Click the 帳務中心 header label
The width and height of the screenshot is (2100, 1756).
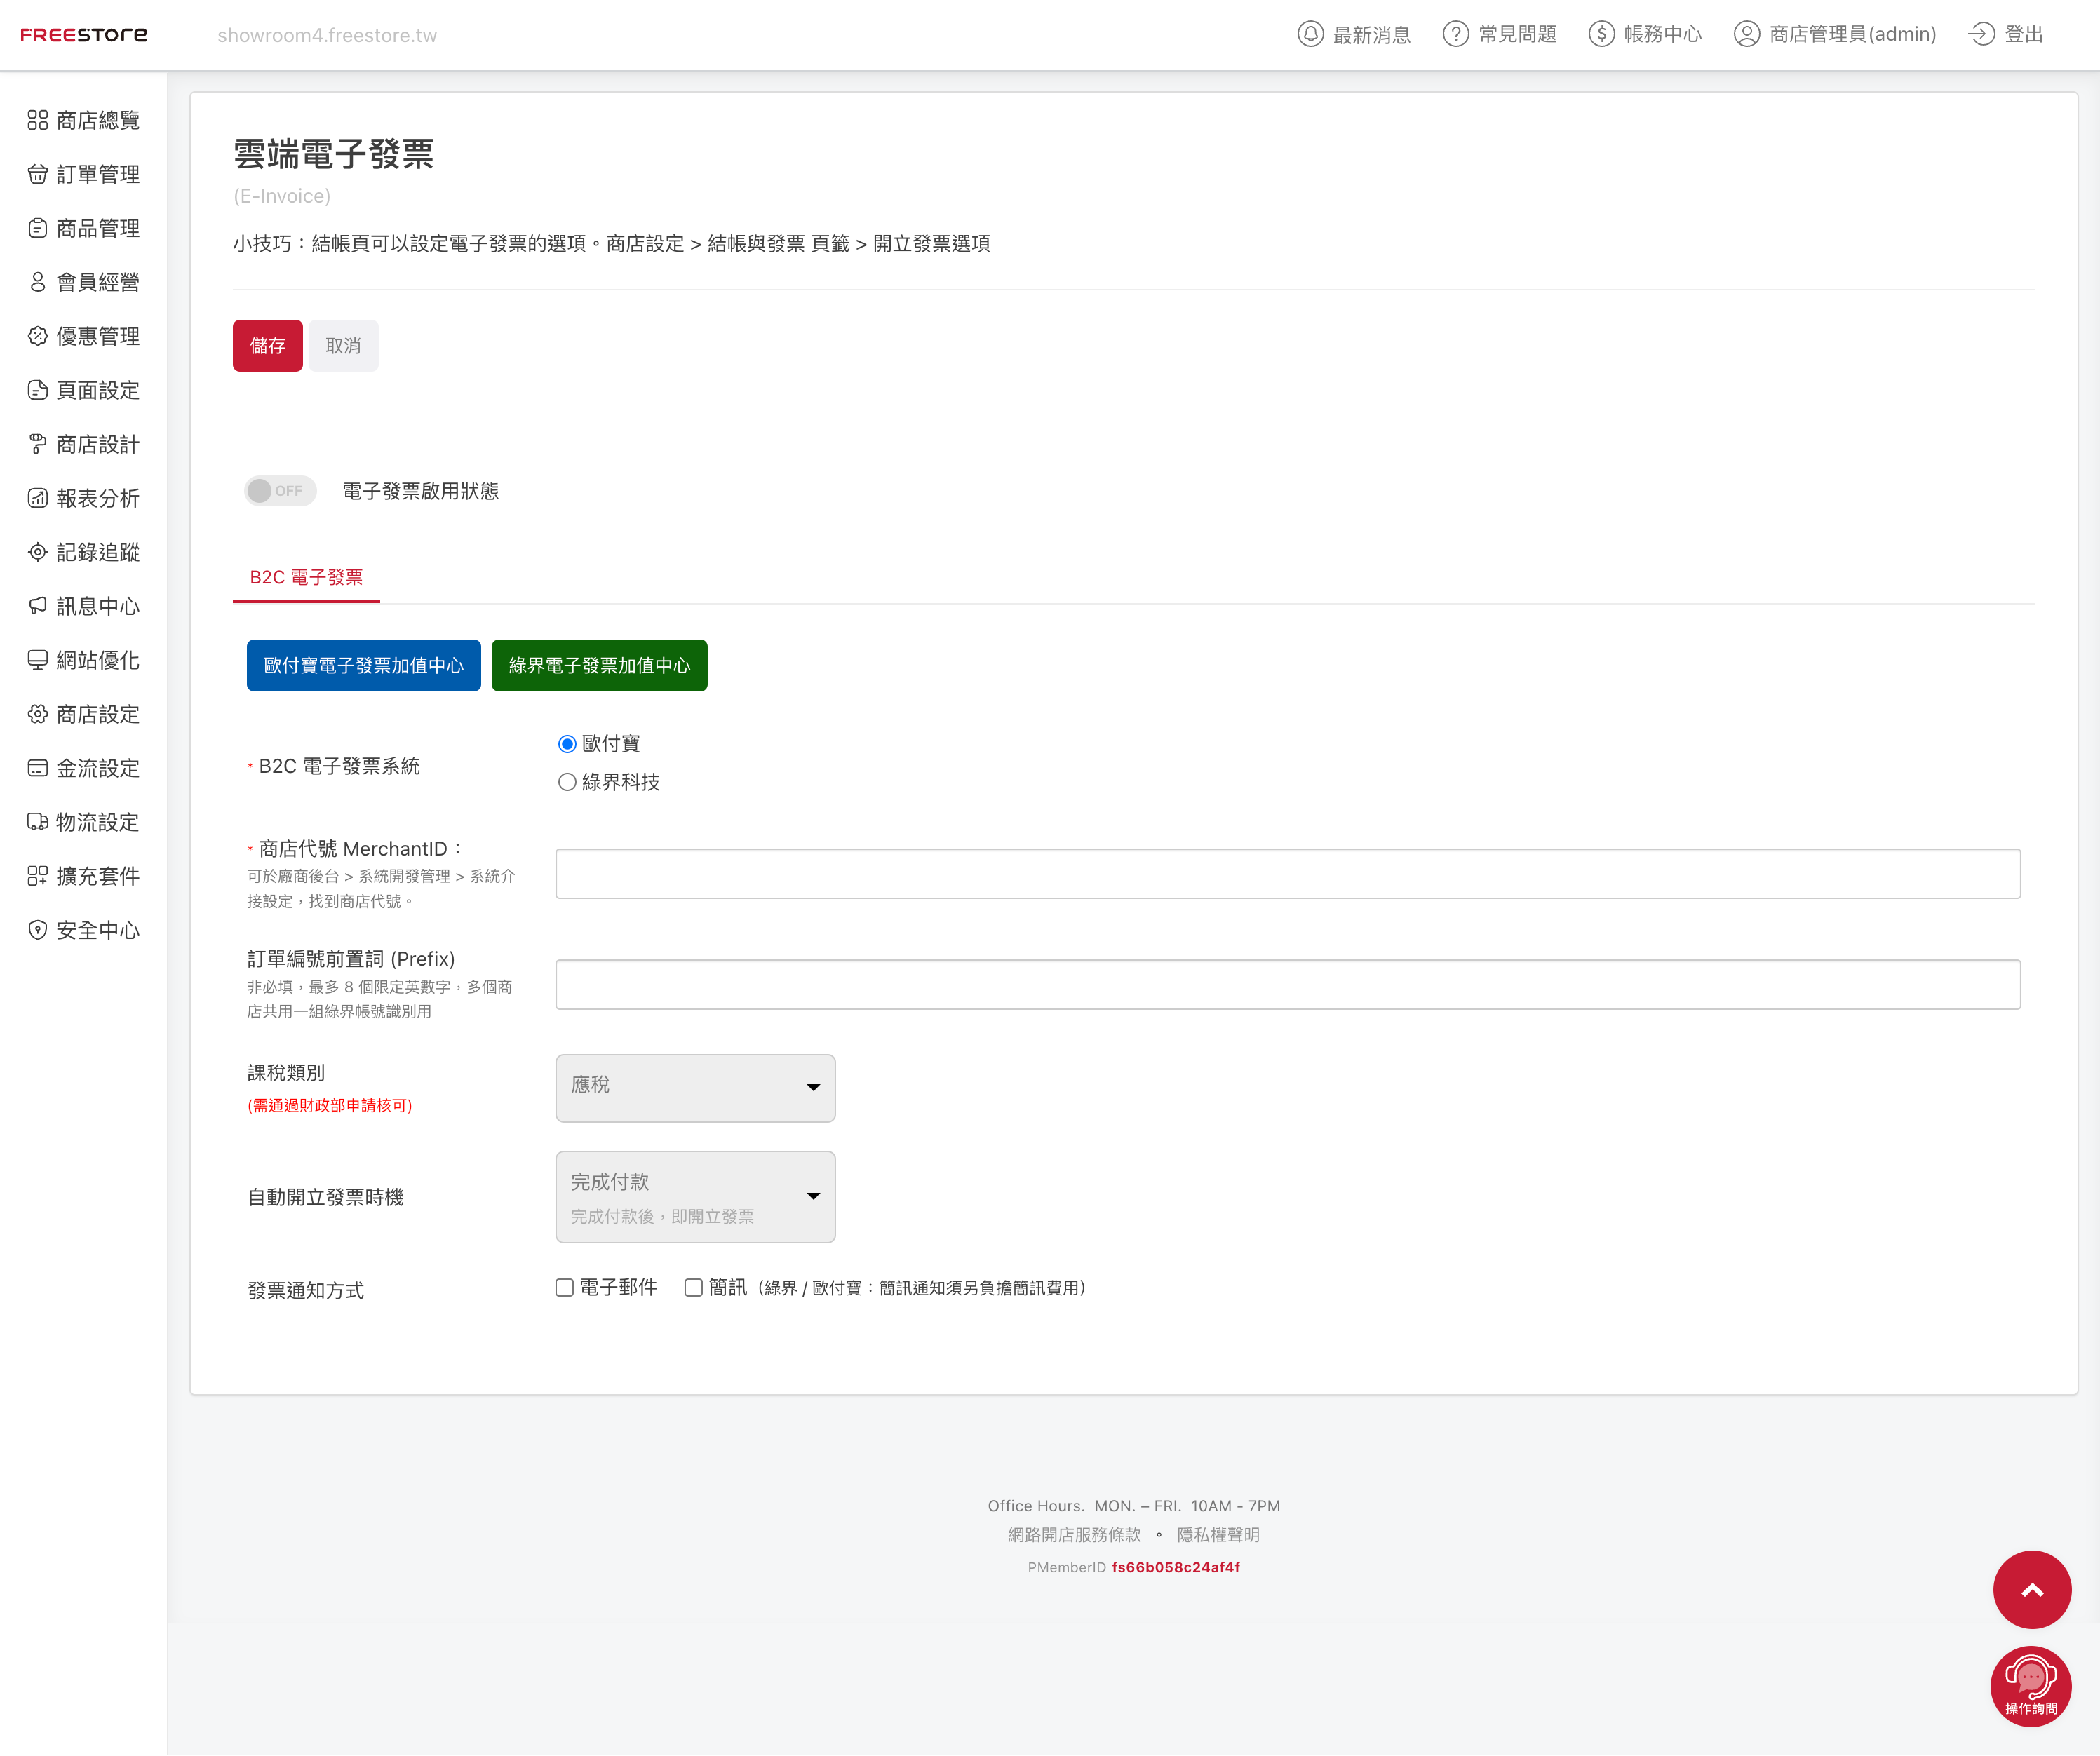(1662, 34)
